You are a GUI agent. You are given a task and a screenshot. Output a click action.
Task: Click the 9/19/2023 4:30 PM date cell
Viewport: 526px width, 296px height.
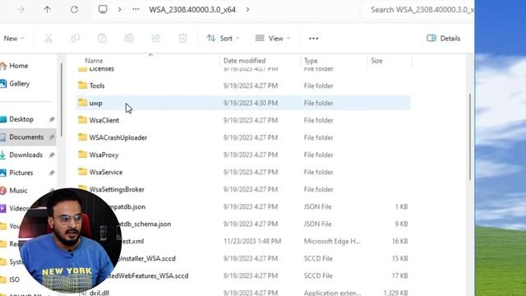[x=251, y=103]
